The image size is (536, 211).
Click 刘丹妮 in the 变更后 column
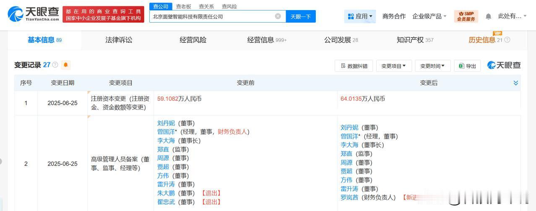tap(349, 128)
